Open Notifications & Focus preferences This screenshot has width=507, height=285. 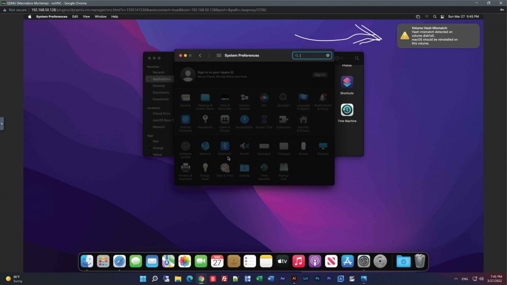(322, 102)
